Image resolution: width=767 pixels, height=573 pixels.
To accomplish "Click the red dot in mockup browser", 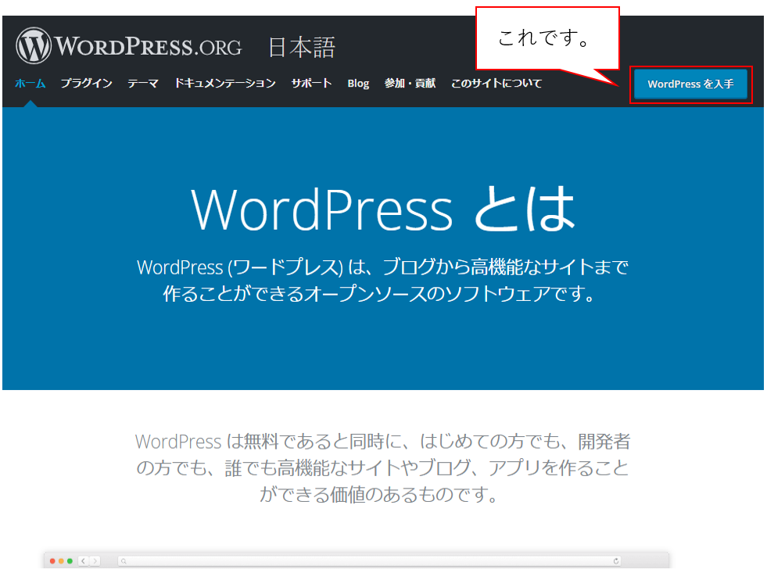I will [52, 560].
